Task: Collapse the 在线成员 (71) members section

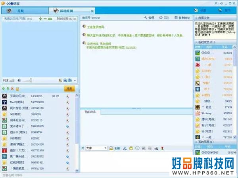Action: [196, 42]
